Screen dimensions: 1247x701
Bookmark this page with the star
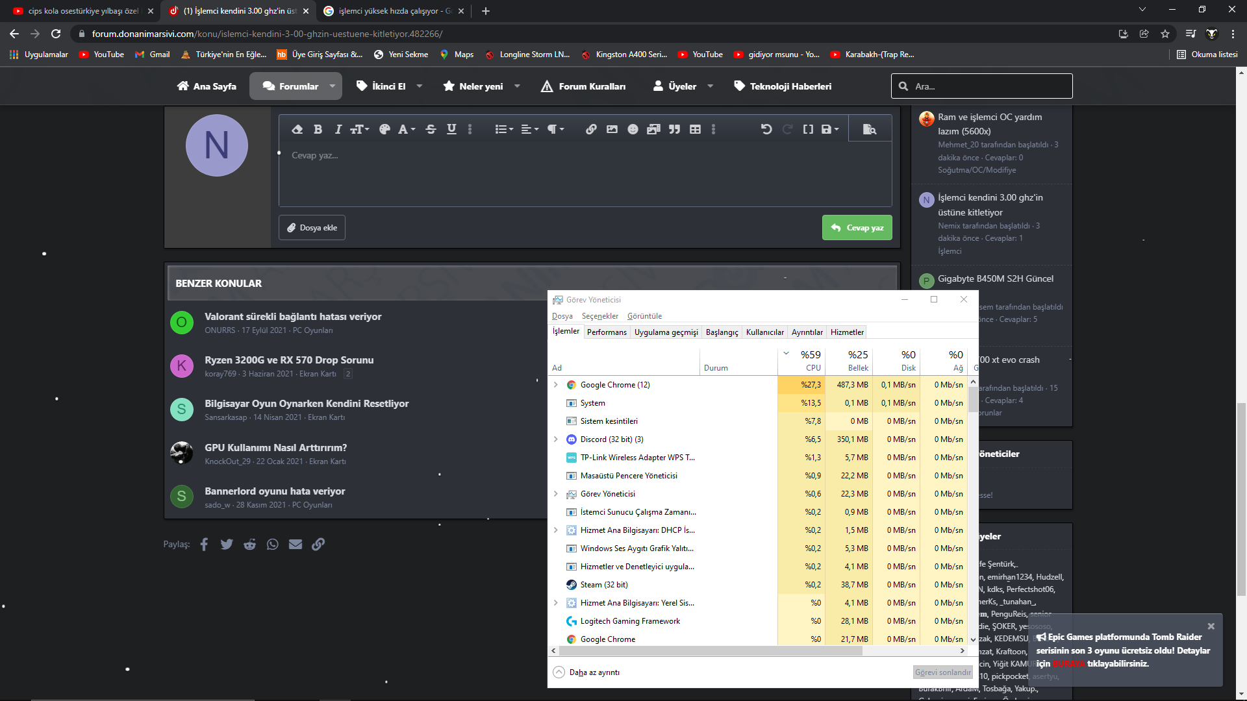[x=1165, y=34]
